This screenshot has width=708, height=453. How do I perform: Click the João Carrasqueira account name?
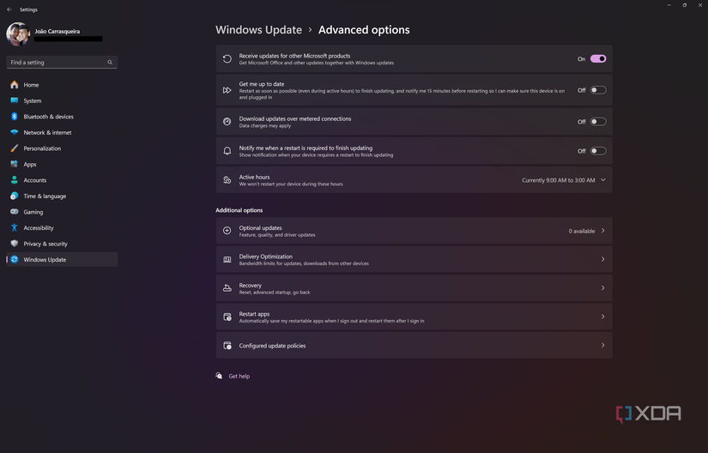coord(57,31)
